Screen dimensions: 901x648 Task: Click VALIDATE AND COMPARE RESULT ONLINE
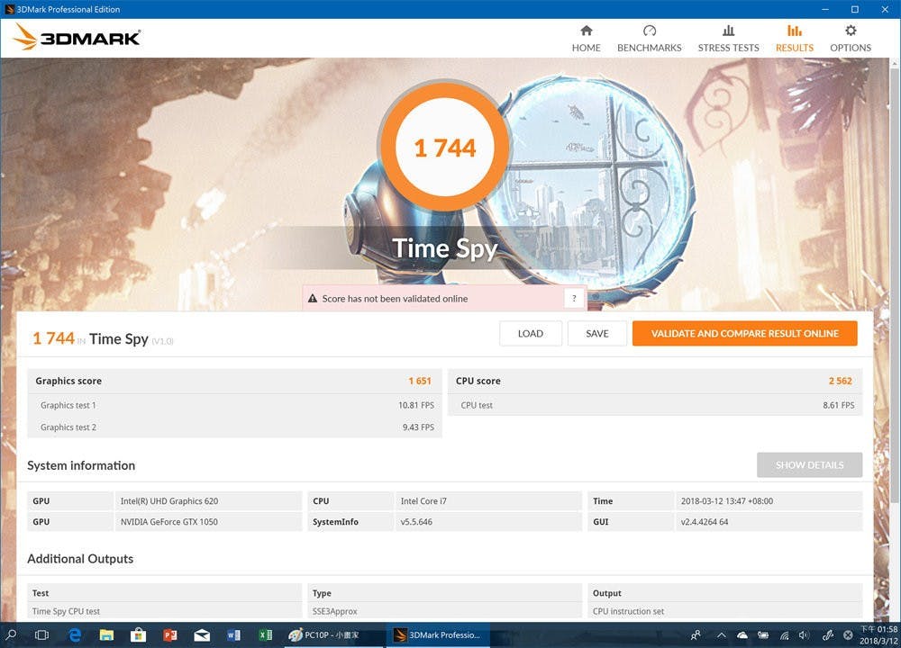[x=745, y=334]
